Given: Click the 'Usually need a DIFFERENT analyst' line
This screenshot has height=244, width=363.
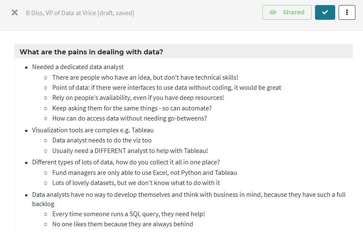Looking at the screenshot, I should [130, 151].
